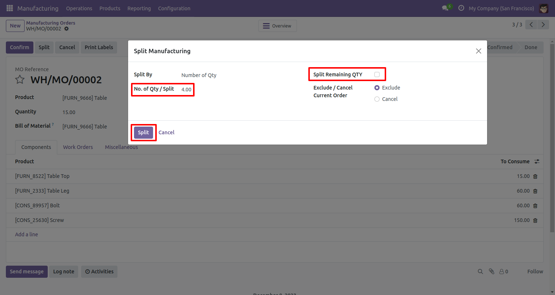Viewport: 555px width, 295px height.
Task: Switch to the Work Orders tab
Action: 78,147
